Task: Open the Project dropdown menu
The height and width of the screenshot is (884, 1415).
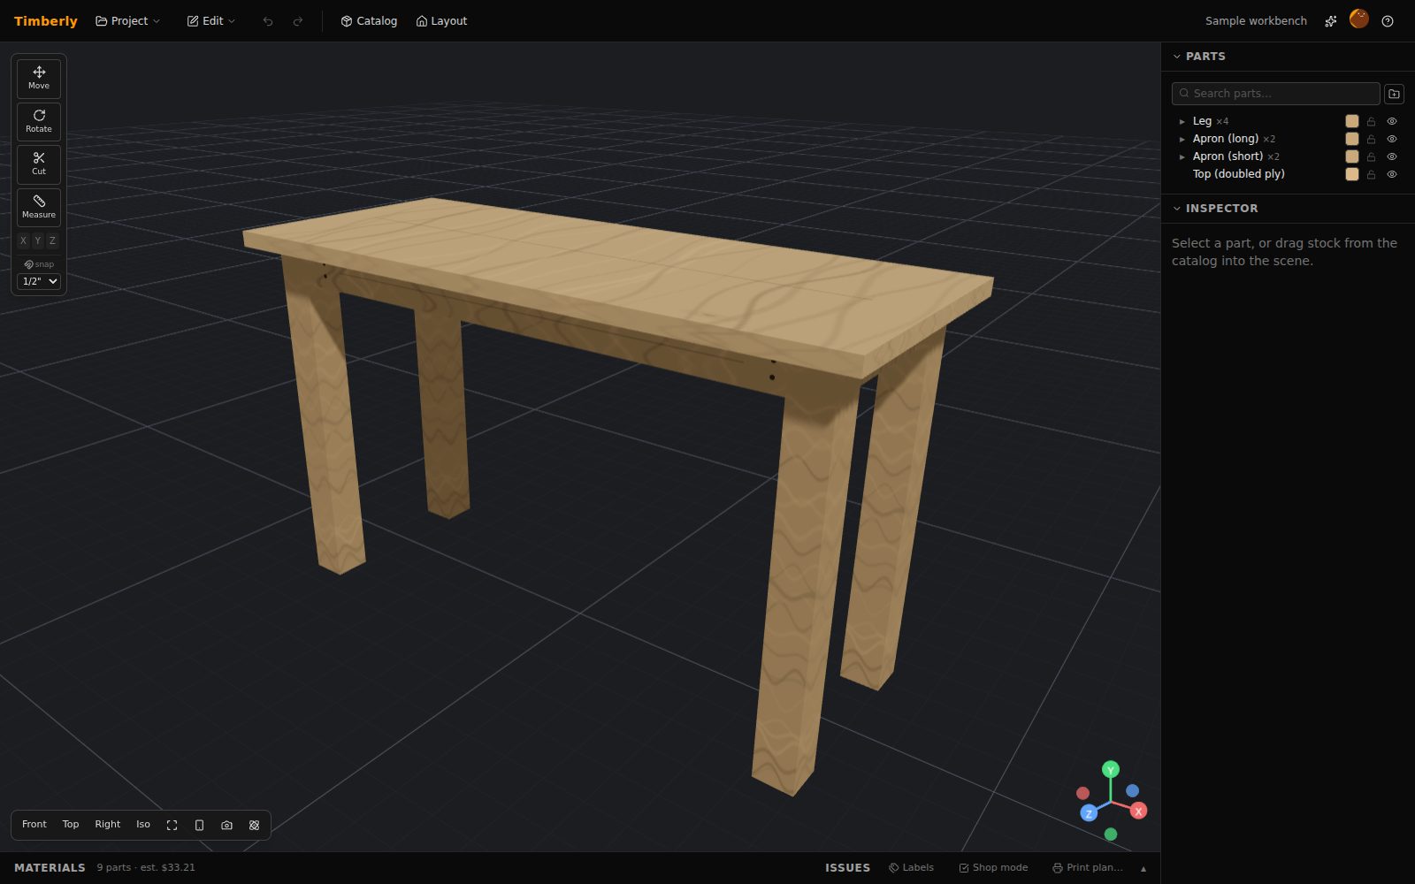Action: (x=128, y=21)
